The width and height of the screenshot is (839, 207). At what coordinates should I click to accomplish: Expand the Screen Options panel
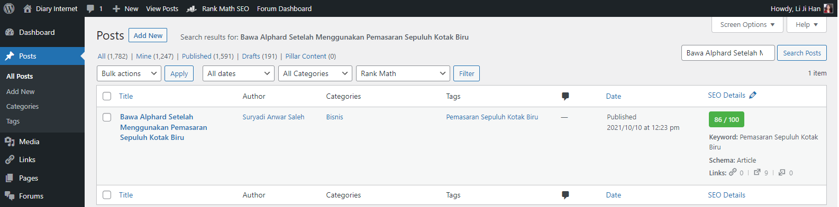tap(747, 24)
